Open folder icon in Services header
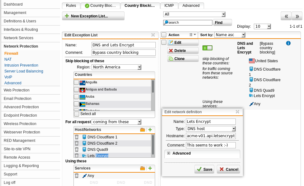Viewport: 304px width, 186px height. click(143, 168)
